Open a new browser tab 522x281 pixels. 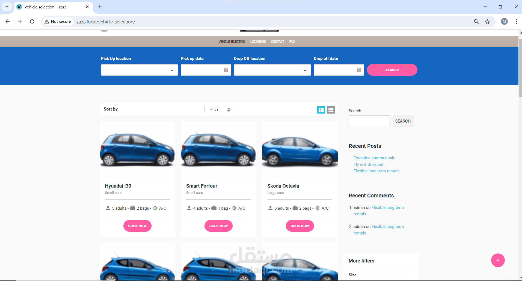[100, 7]
